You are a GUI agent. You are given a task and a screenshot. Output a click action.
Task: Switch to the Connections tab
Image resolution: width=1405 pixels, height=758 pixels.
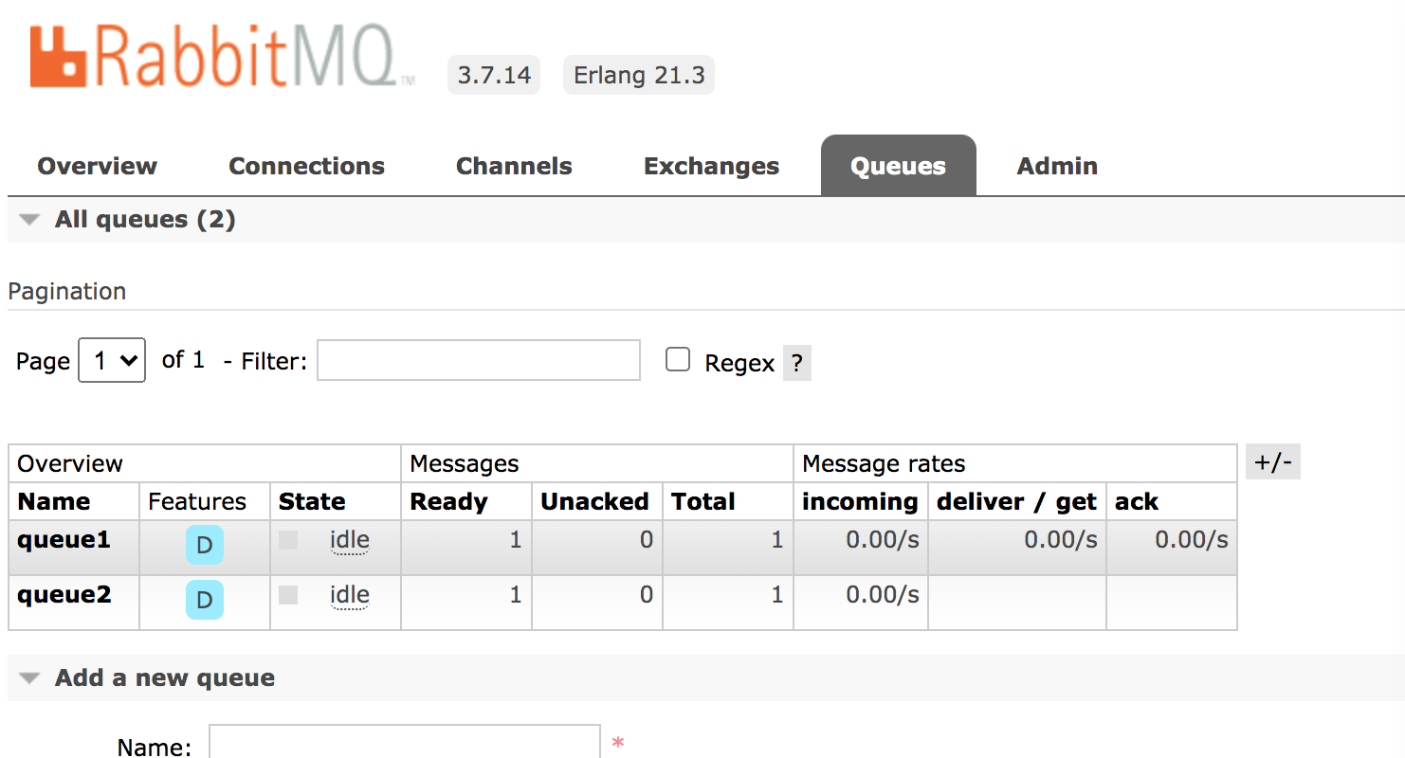pyautogui.click(x=306, y=166)
